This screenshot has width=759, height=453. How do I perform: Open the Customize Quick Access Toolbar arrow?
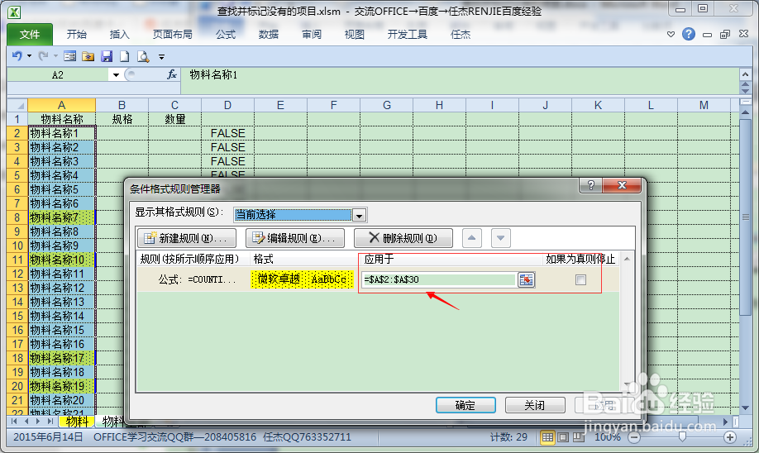(162, 57)
